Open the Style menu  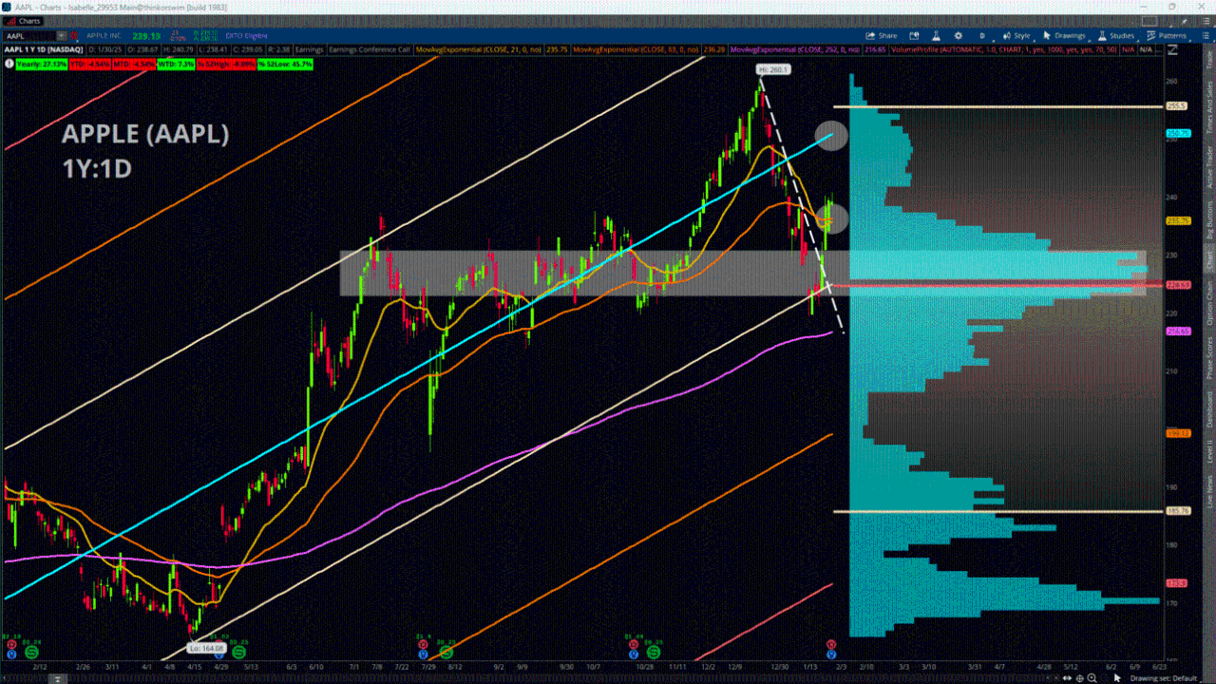point(1015,35)
